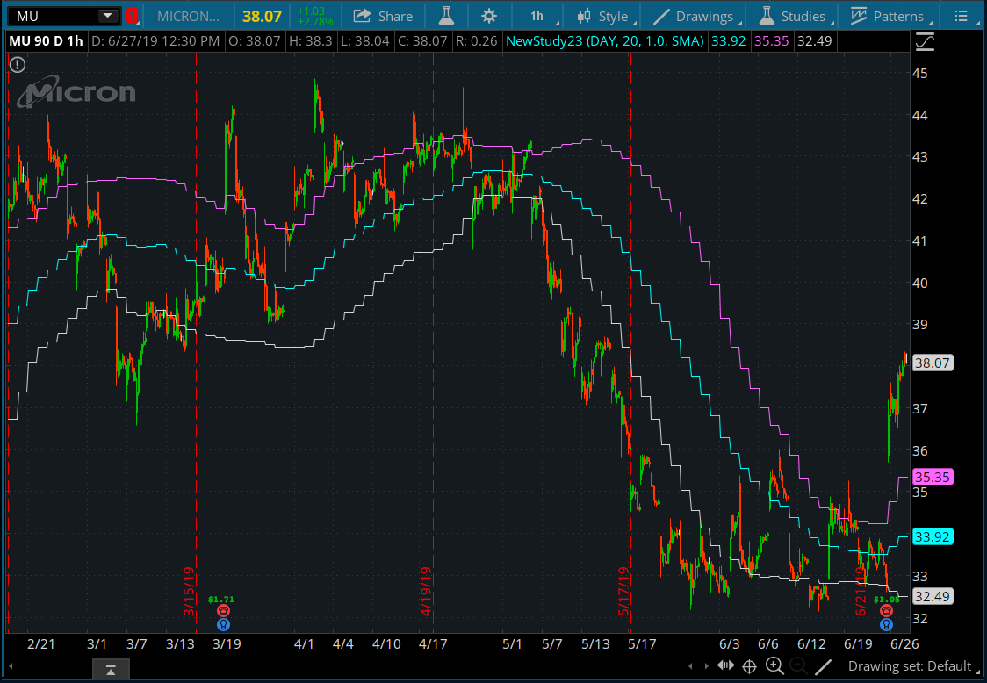Click the white 32.49 study value in header
Screen dimensions: 987x683
815,41
